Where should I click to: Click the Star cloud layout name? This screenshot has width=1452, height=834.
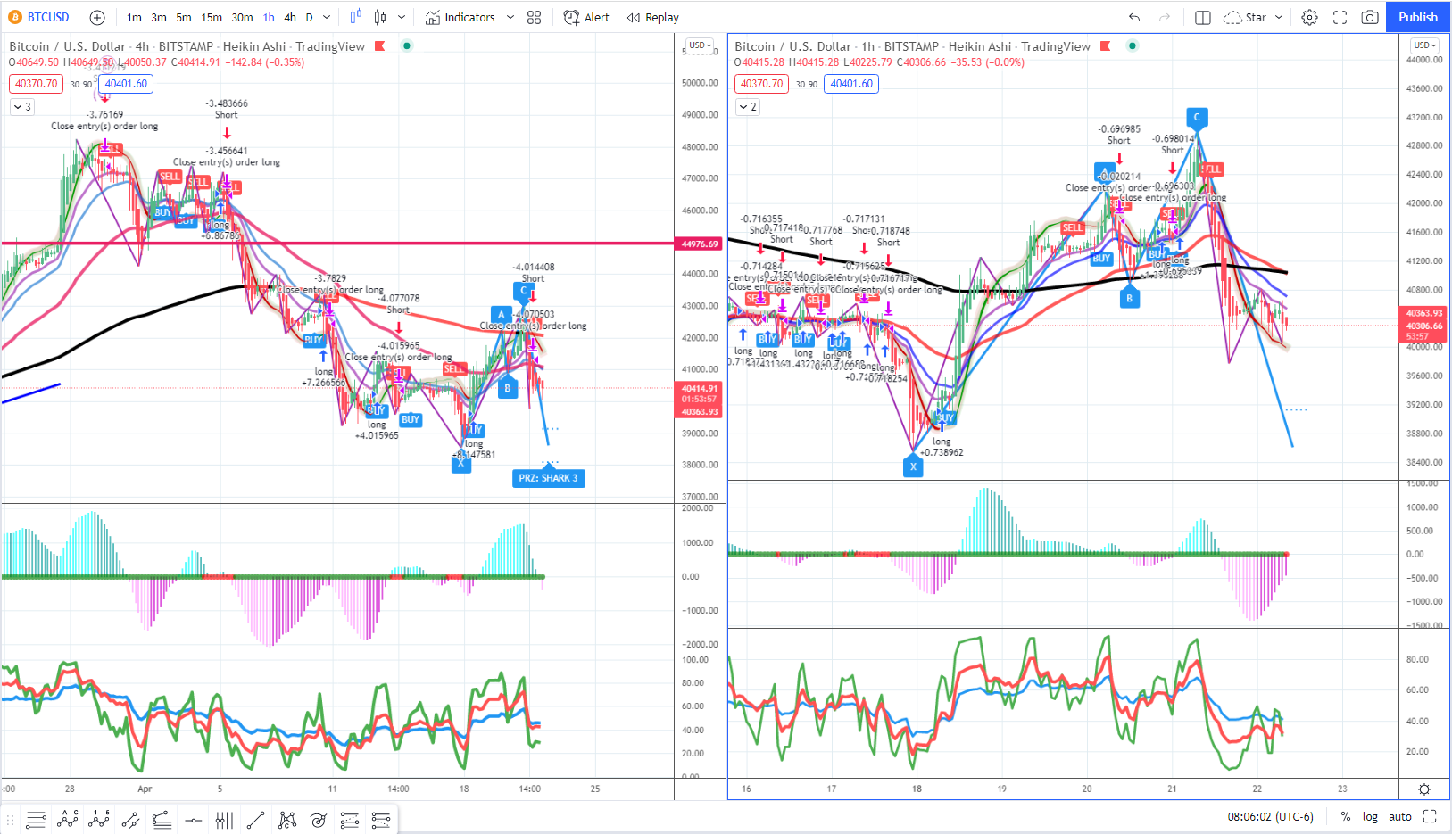coord(1245,17)
